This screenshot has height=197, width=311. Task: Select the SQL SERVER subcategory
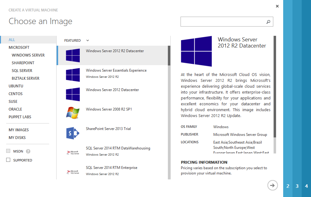click(x=22, y=71)
